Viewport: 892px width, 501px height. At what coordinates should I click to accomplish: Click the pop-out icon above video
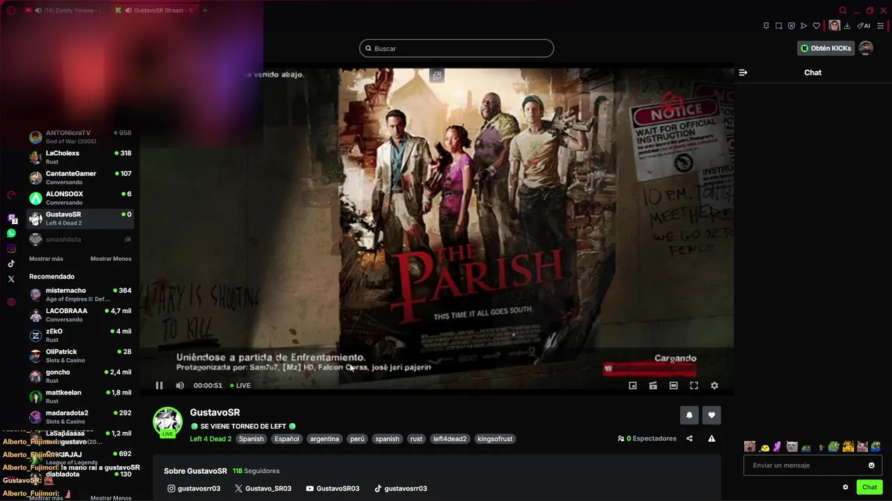pos(436,76)
